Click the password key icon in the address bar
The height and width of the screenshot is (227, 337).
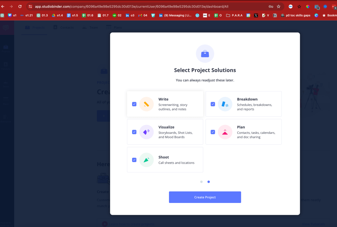click(271, 7)
